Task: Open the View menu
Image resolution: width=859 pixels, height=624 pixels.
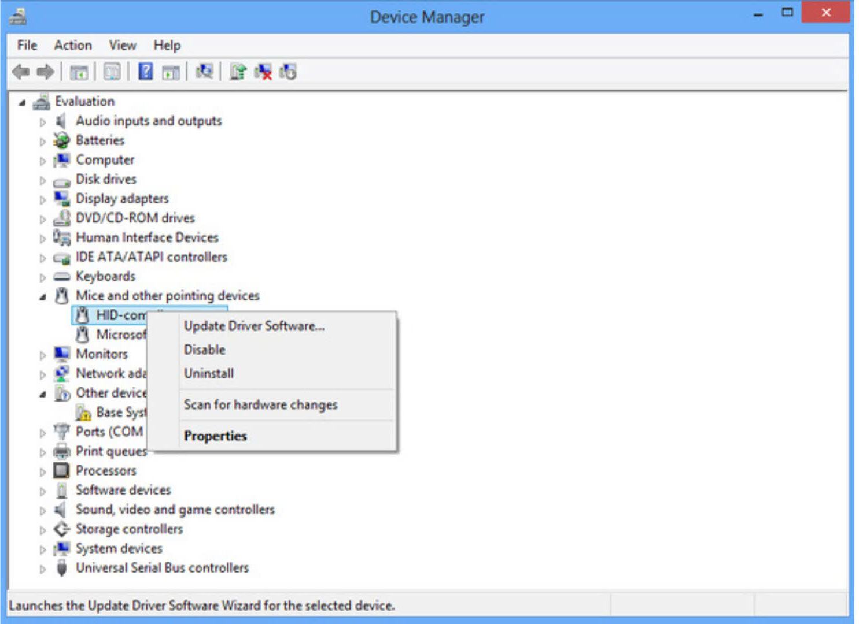Action: pyautogui.click(x=123, y=45)
